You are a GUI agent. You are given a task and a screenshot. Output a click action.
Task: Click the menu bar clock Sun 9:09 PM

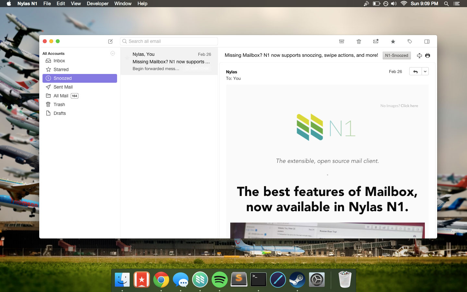pos(424,4)
